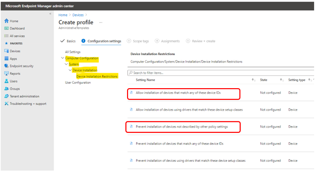Go to the Scope tags tab
The height and width of the screenshot is (173, 326).
point(138,41)
